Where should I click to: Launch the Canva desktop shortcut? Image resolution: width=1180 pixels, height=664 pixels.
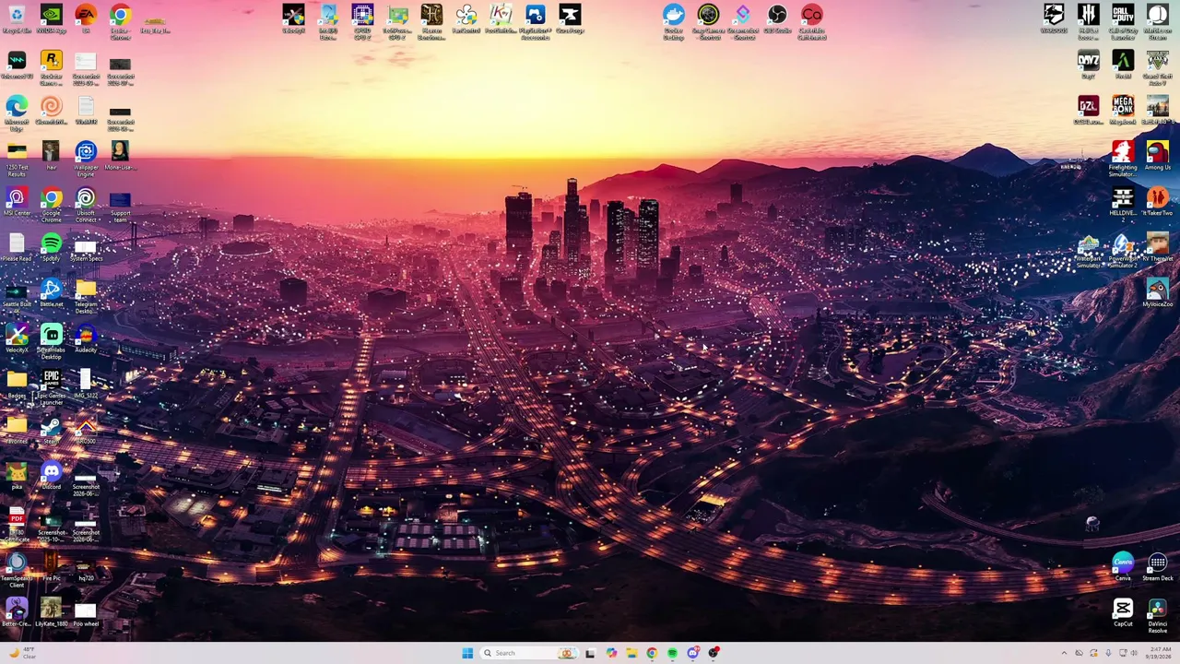1123,567
